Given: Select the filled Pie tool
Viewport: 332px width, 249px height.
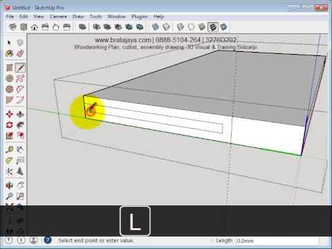Looking at the screenshot, I should click(x=9, y=100).
